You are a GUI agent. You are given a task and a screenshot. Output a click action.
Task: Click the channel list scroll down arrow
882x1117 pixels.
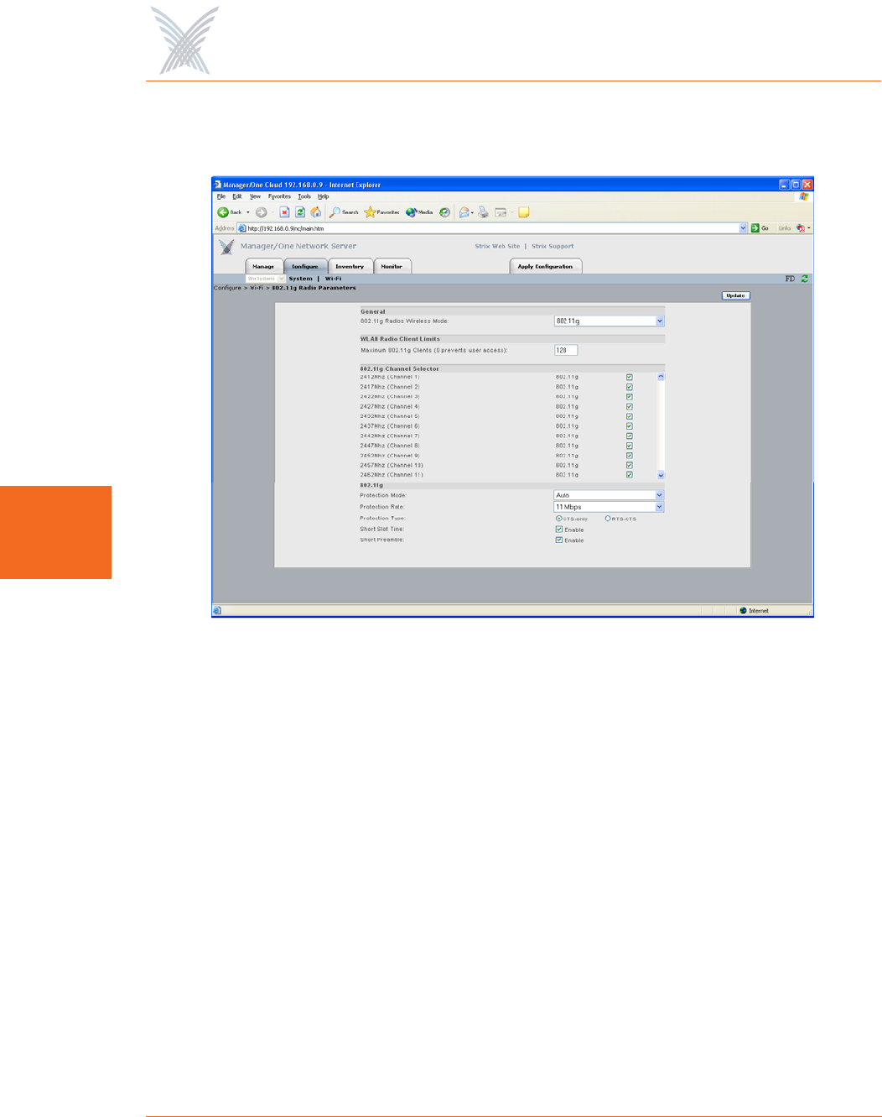661,475
